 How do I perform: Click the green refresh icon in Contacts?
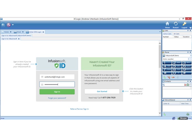[188, 85]
